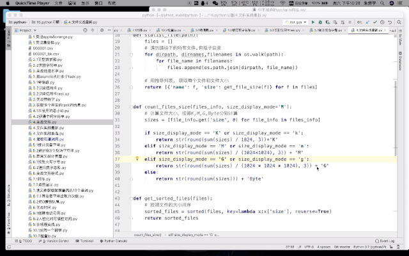Click the grey Stop icon

350,22
